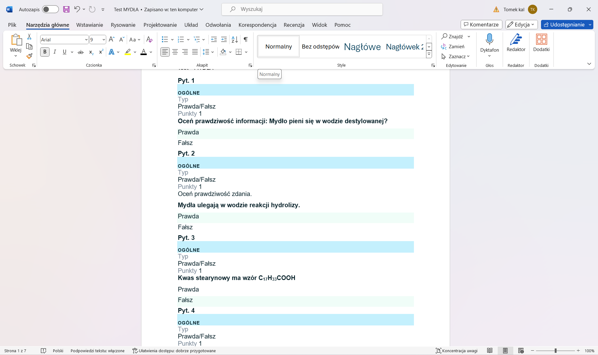Viewport: 598px width, 355px height.
Task: Toggle the Autozapis autosave switch
Action: point(50,9)
